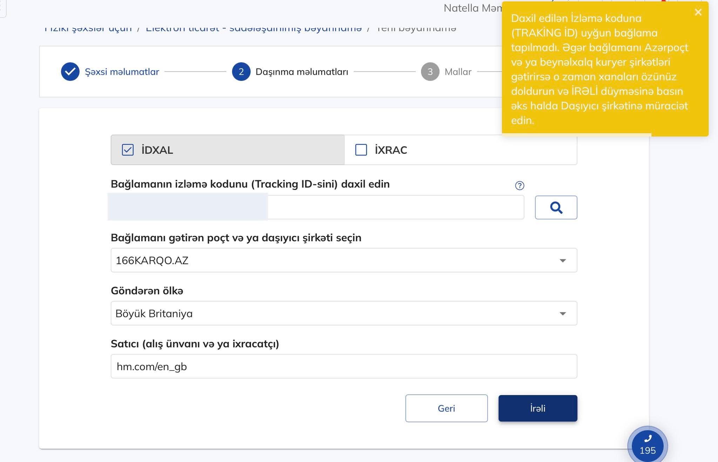Expand the Göndərən ölkə dropdown arrow

tap(562, 313)
